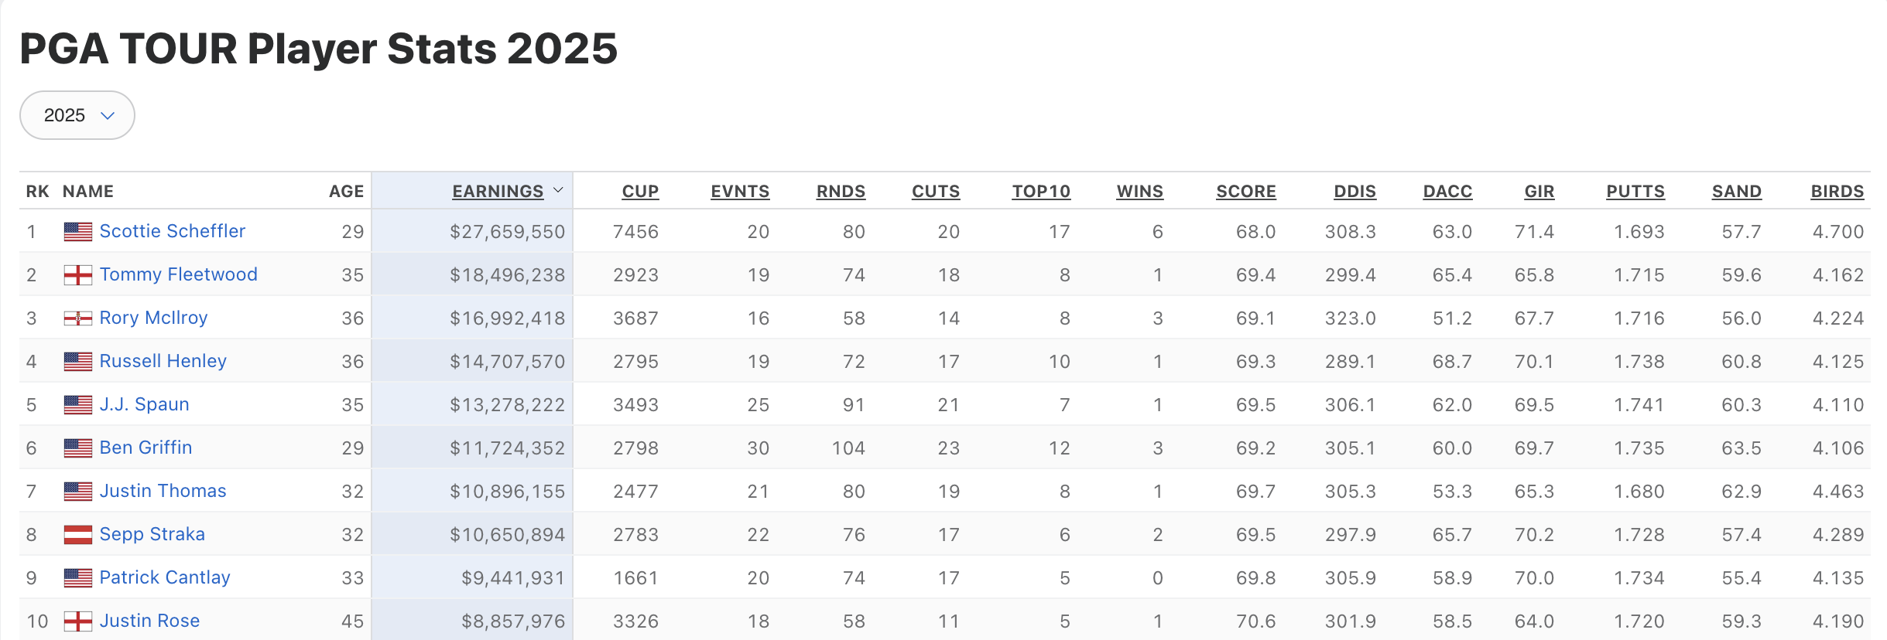Open the 2025 season year dropdown
Screen dimensions: 1887x640
click(x=77, y=115)
